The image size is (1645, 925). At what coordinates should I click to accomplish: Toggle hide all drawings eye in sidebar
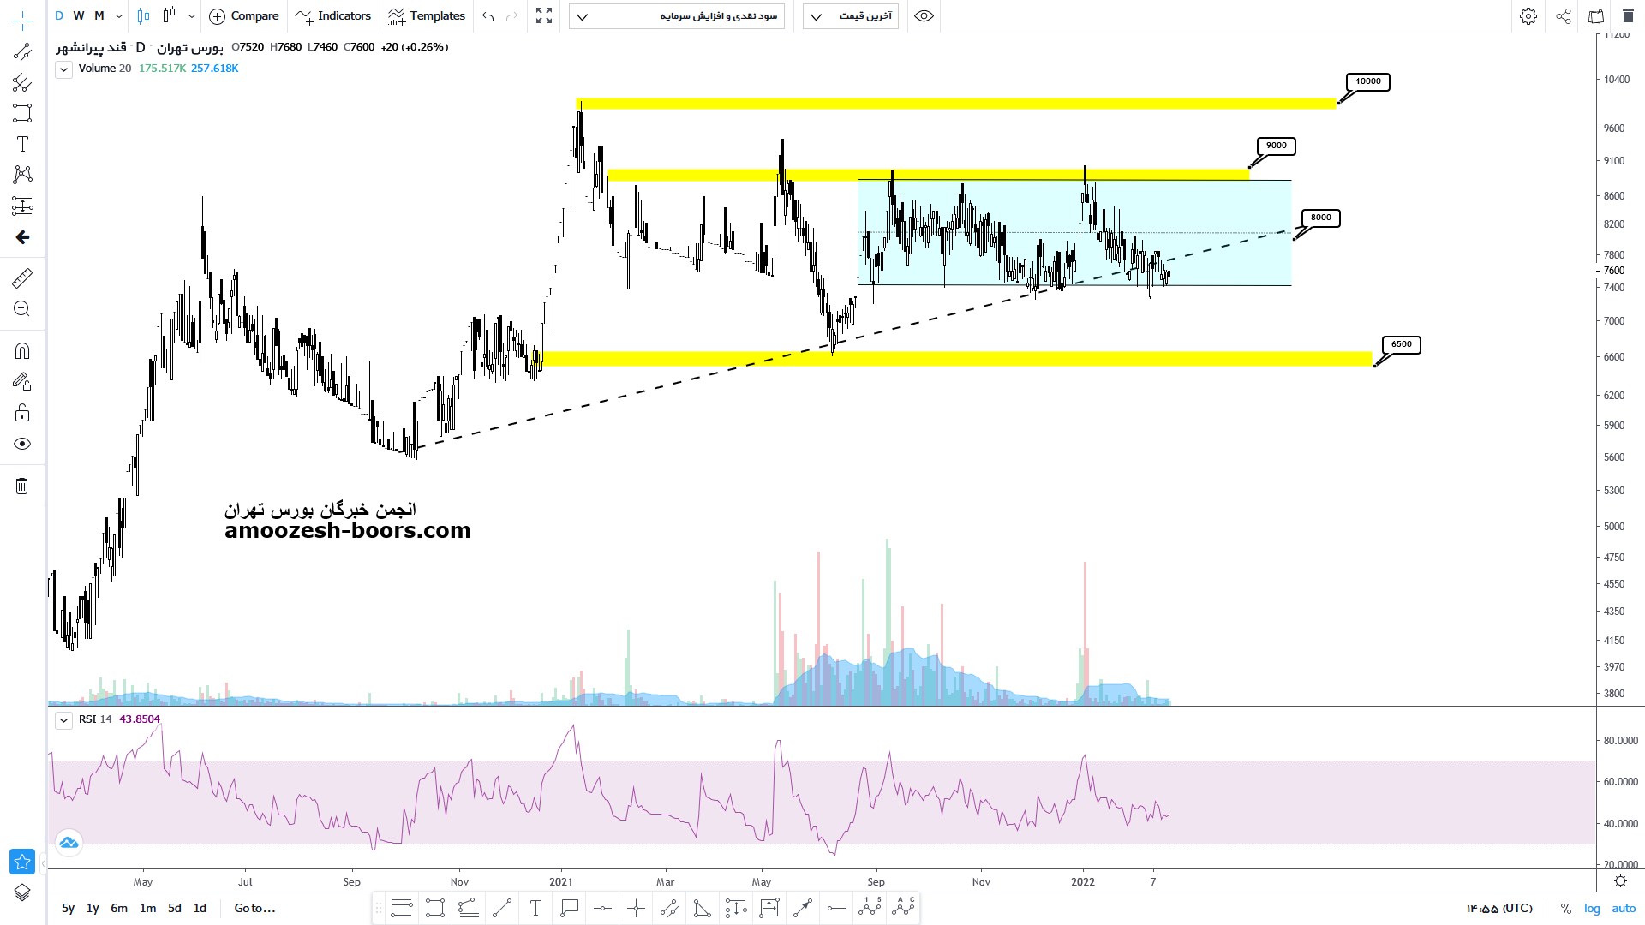(x=22, y=444)
